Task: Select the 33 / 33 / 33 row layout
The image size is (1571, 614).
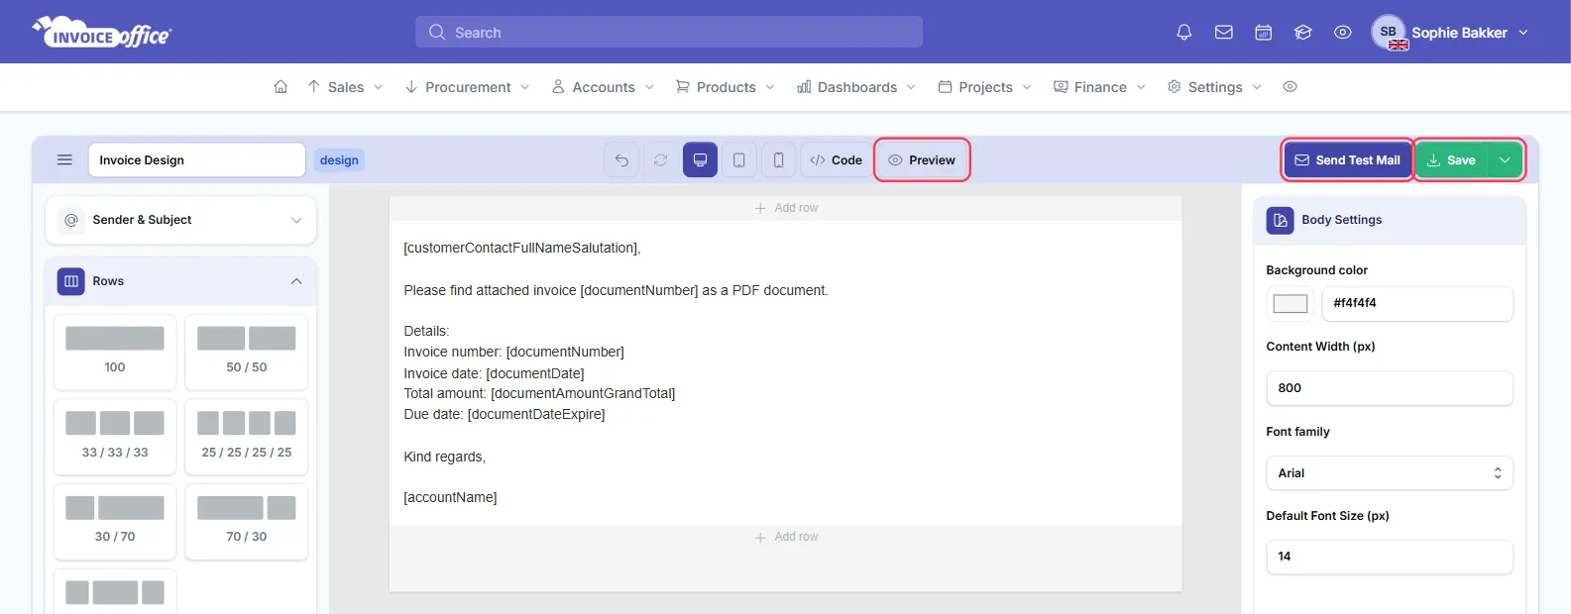Action: [x=115, y=437]
